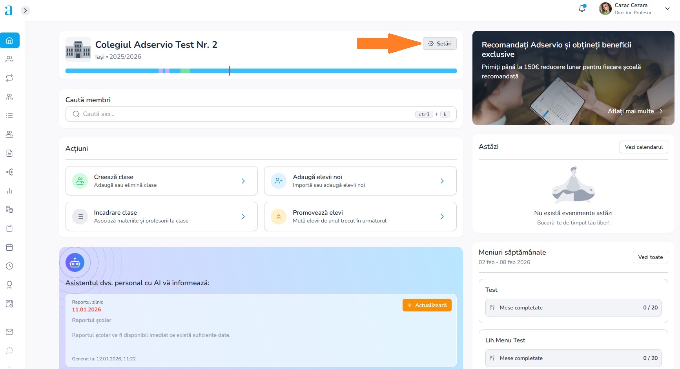Click the AI assistant robot icon
This screenshot has width=680, height=369.
pos(75,263)
